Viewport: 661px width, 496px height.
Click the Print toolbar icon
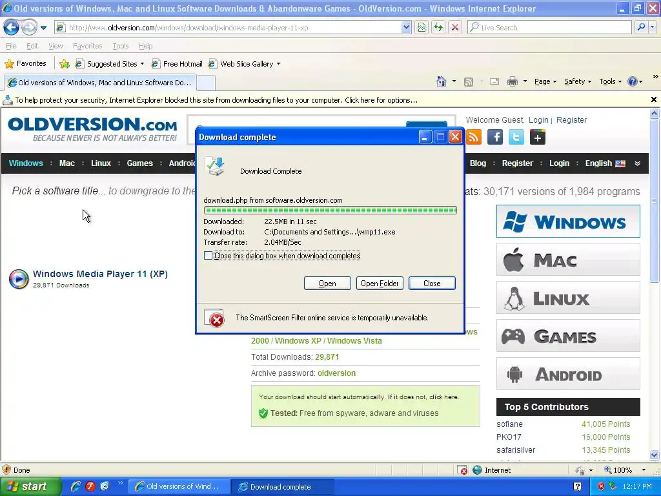(512, 81)
